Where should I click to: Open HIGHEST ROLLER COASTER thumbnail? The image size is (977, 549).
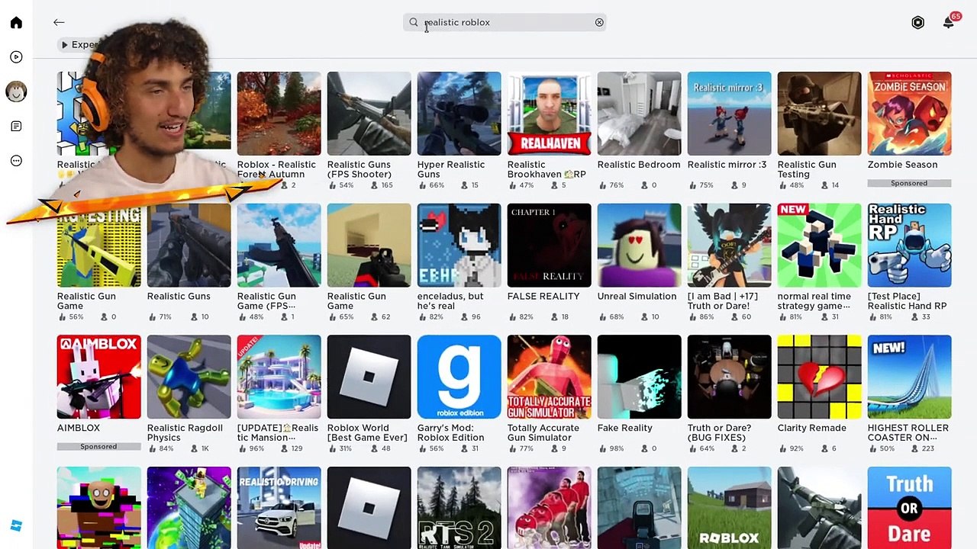tap(909, 377)
